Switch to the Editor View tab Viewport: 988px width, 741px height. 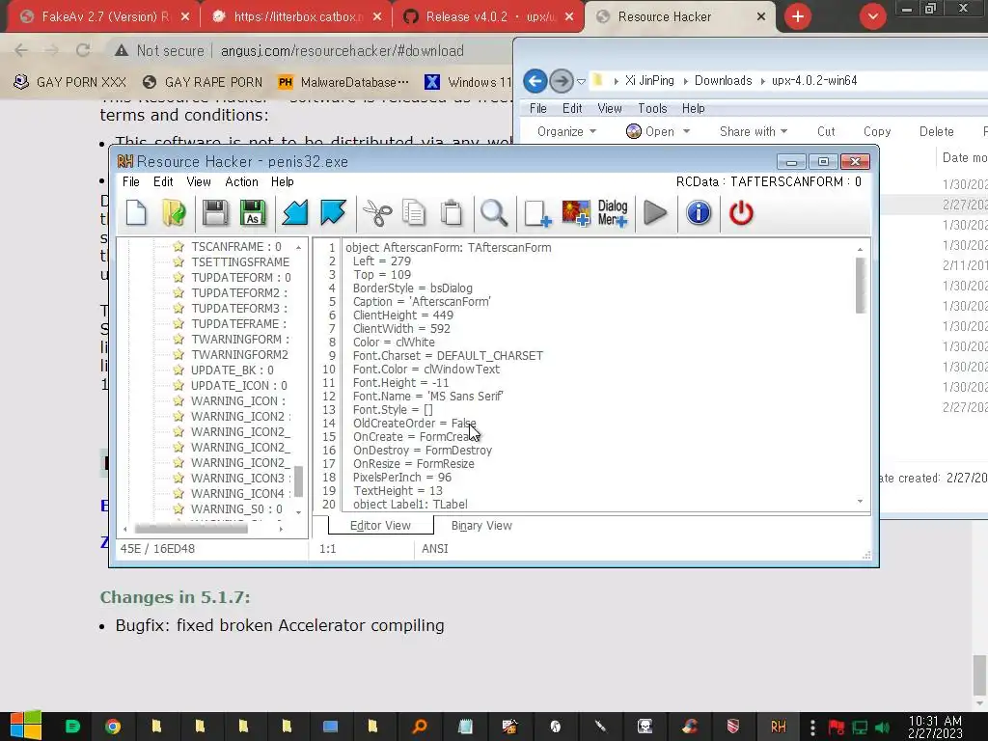point(380,526)
